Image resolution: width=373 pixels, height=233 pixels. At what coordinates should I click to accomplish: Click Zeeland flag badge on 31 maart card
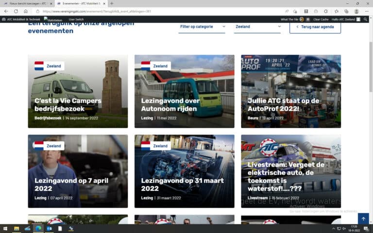[x=155, y=146]
